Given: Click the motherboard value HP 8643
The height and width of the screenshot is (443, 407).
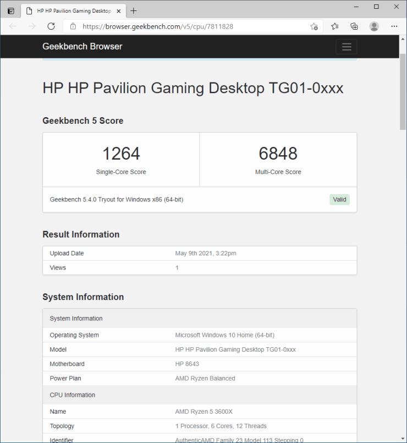Looking at the screenshot, I should coord(187,364).
